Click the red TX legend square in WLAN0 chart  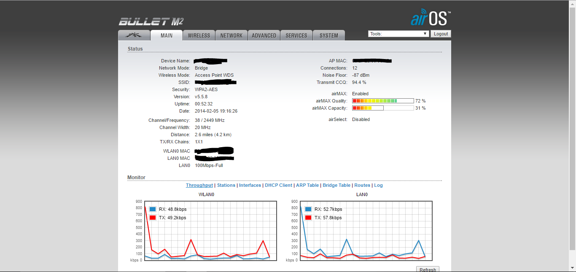[x=153, y=218]
